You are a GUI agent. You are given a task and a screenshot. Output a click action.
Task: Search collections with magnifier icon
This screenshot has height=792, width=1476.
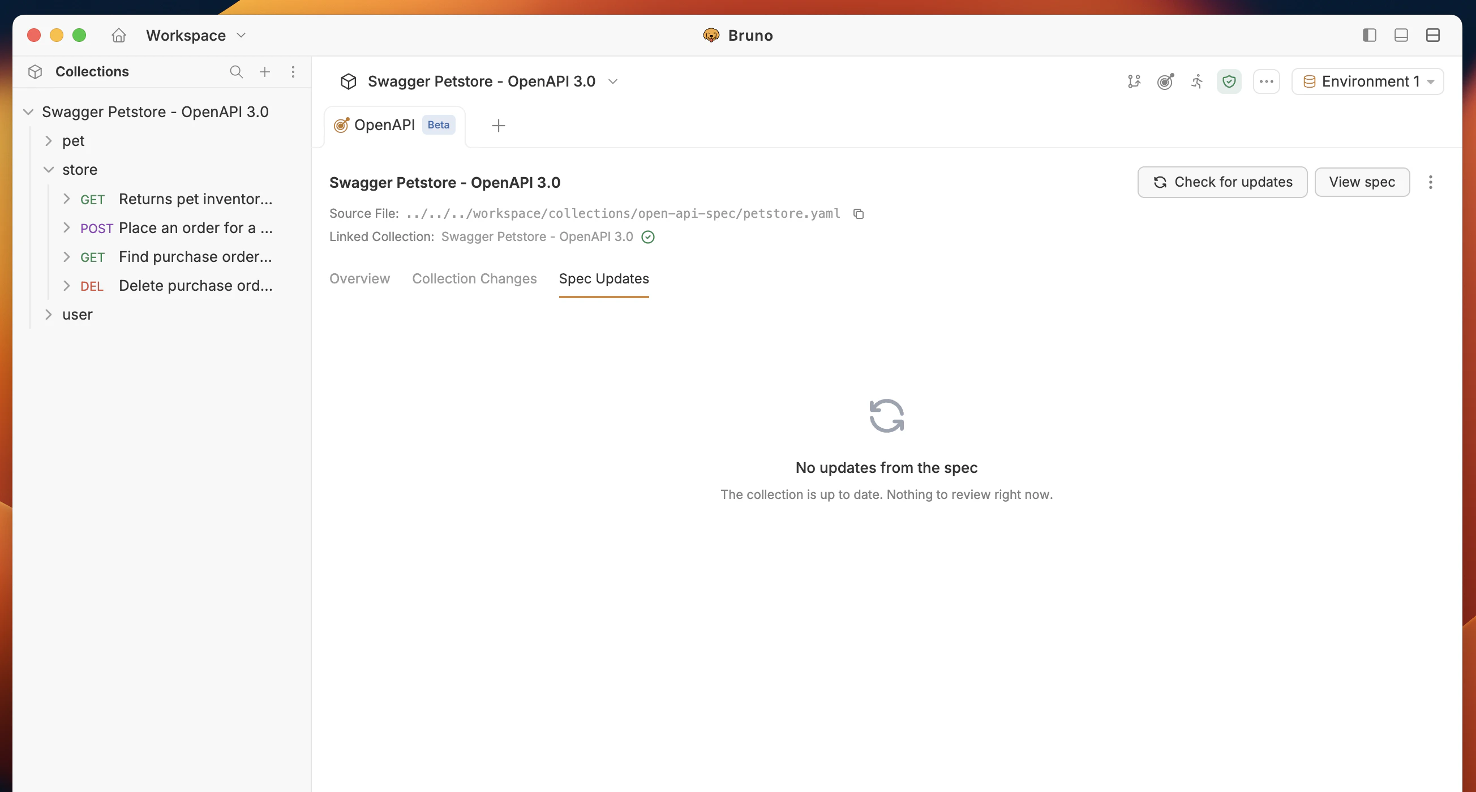236,72
